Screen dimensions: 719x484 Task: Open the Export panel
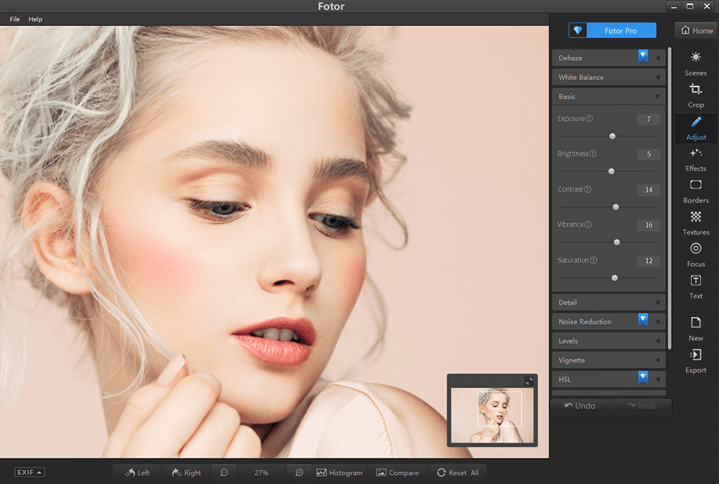(x=695, y=360)
